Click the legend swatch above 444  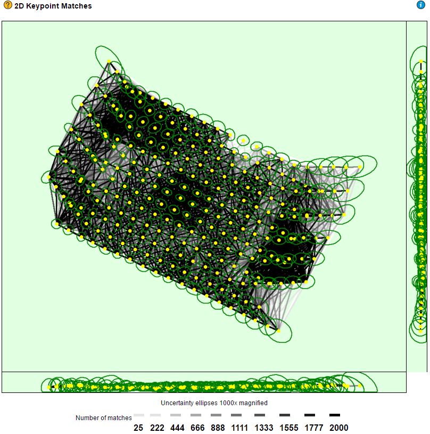[176, 415]
